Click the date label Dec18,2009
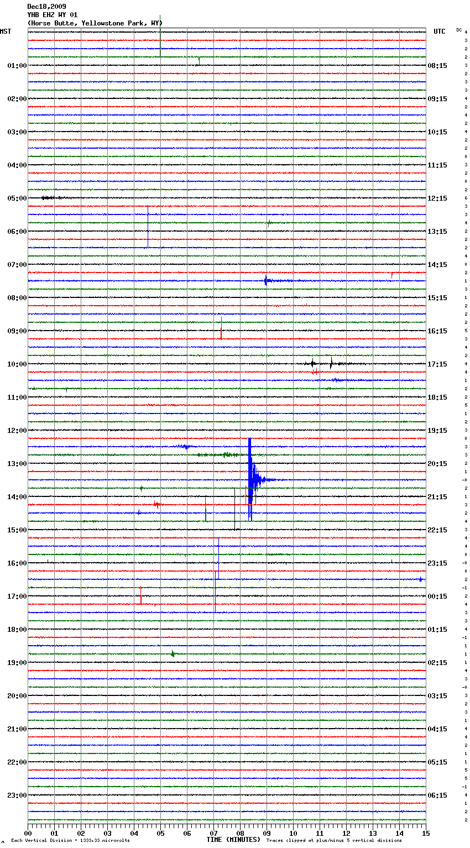 [x=46, y=7]
